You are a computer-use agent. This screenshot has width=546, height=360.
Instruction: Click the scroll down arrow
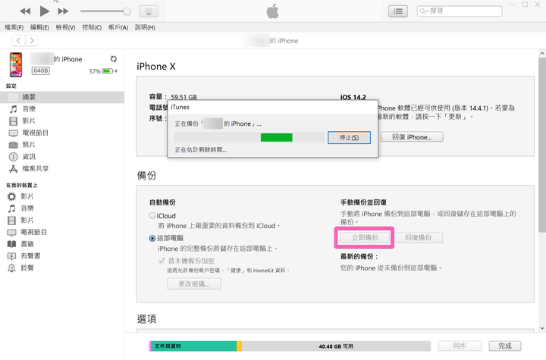542,328
